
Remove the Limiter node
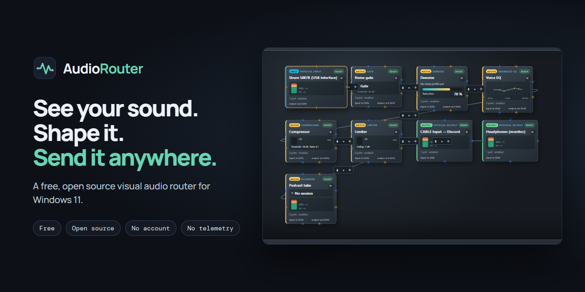click(x=396, y=132)
